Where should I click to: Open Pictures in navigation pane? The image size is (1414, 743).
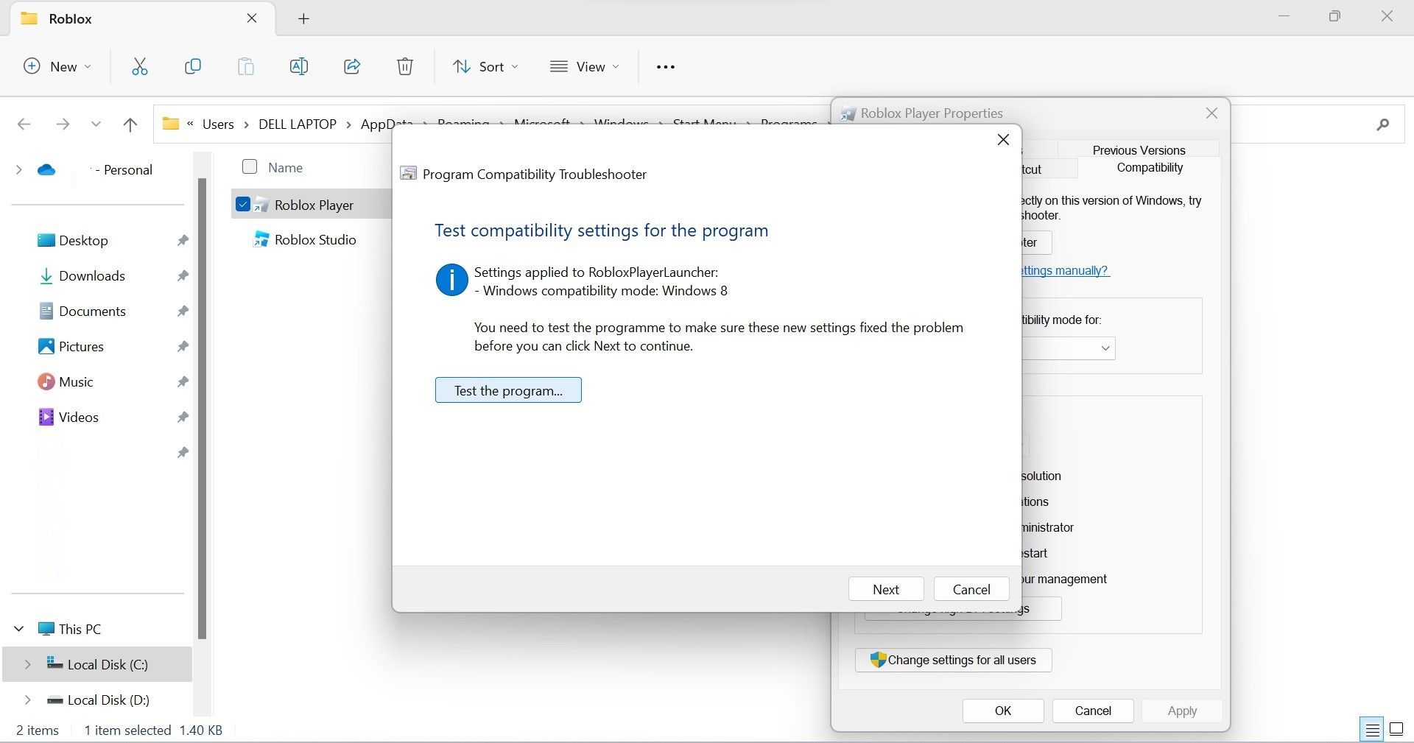coord(80,346)
